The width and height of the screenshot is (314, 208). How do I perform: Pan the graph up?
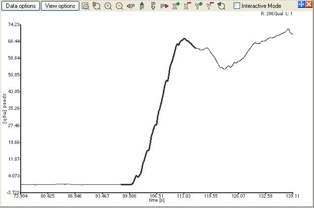click(142, 6)
